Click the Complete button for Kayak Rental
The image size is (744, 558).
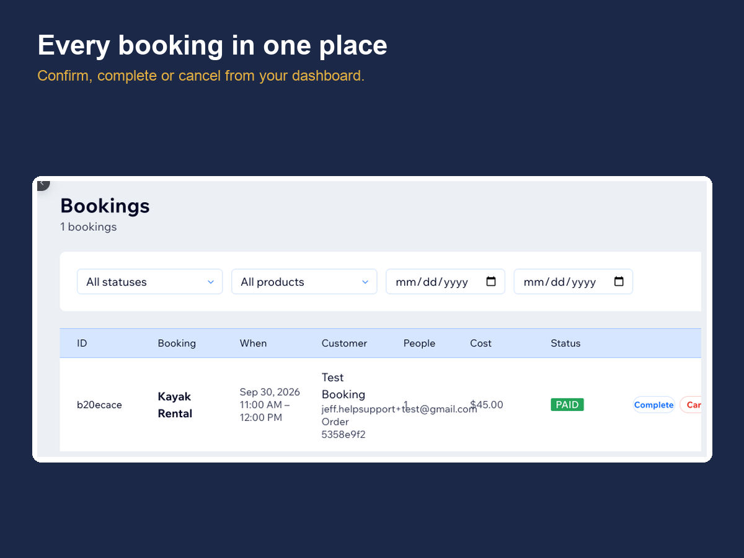pyautogui.click(x=653, y=405)
